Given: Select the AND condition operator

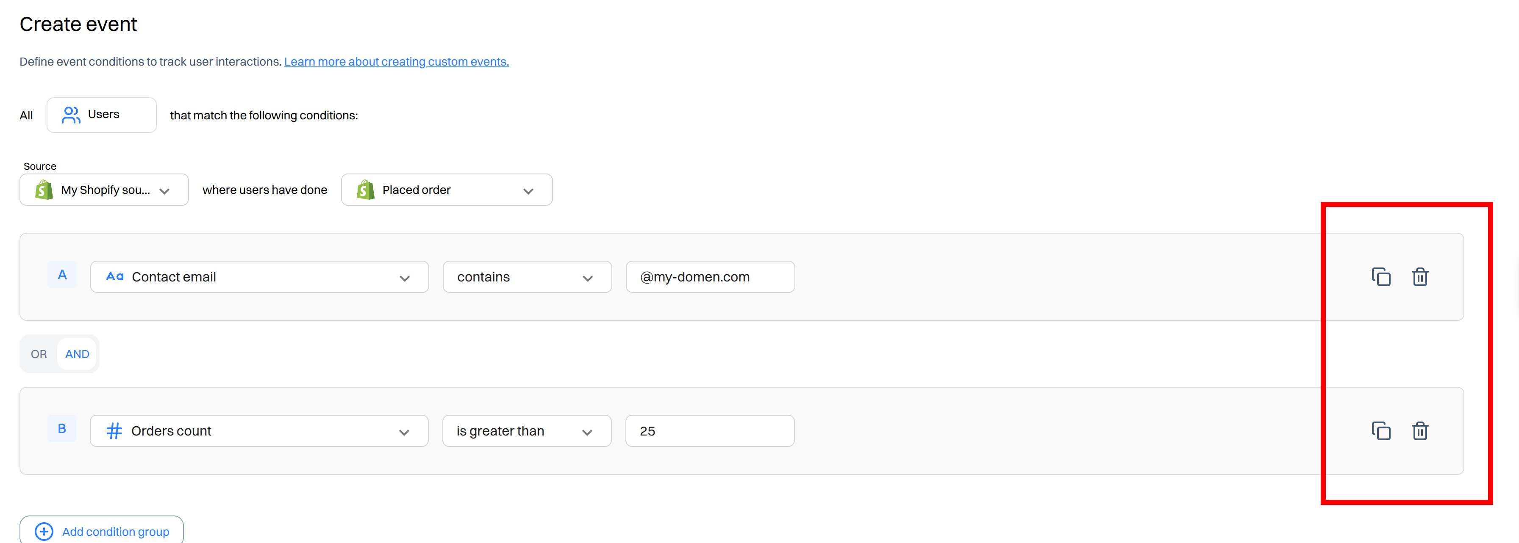Looking at the screenshot, I should (x=77, y=354).
